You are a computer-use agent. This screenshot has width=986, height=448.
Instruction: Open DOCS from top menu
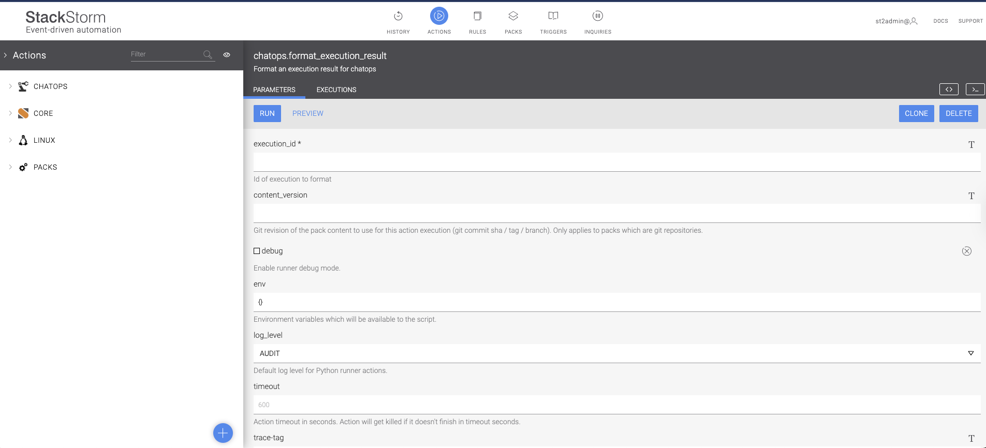(x=940, y=21)
